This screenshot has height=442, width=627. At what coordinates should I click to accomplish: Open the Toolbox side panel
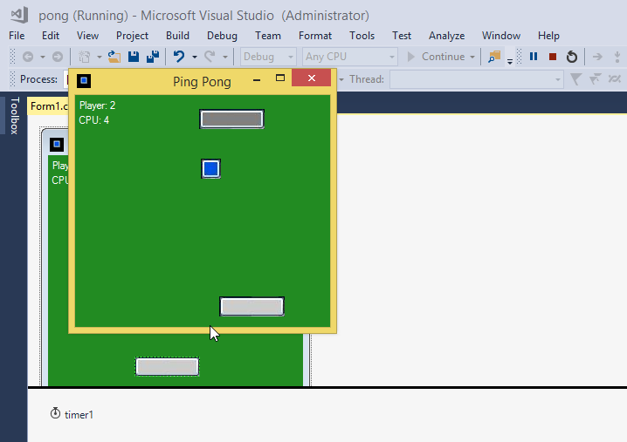coord(14,116)
